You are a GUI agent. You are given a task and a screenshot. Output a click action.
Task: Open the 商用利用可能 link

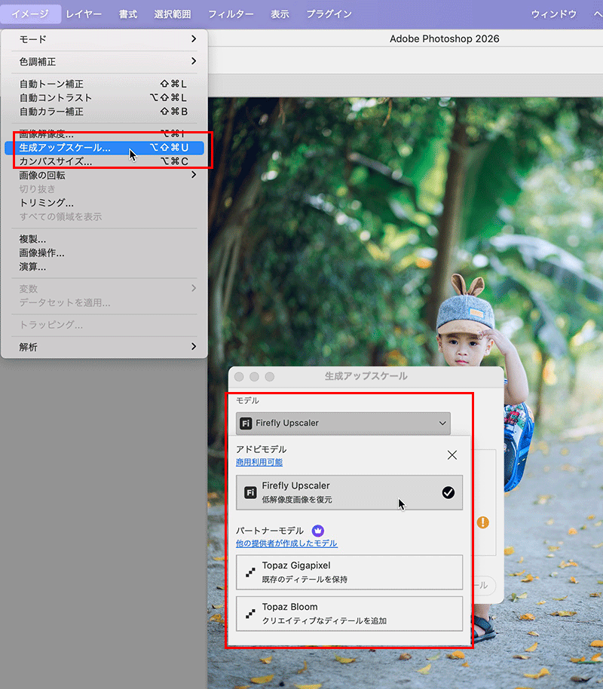click(259, 462)
